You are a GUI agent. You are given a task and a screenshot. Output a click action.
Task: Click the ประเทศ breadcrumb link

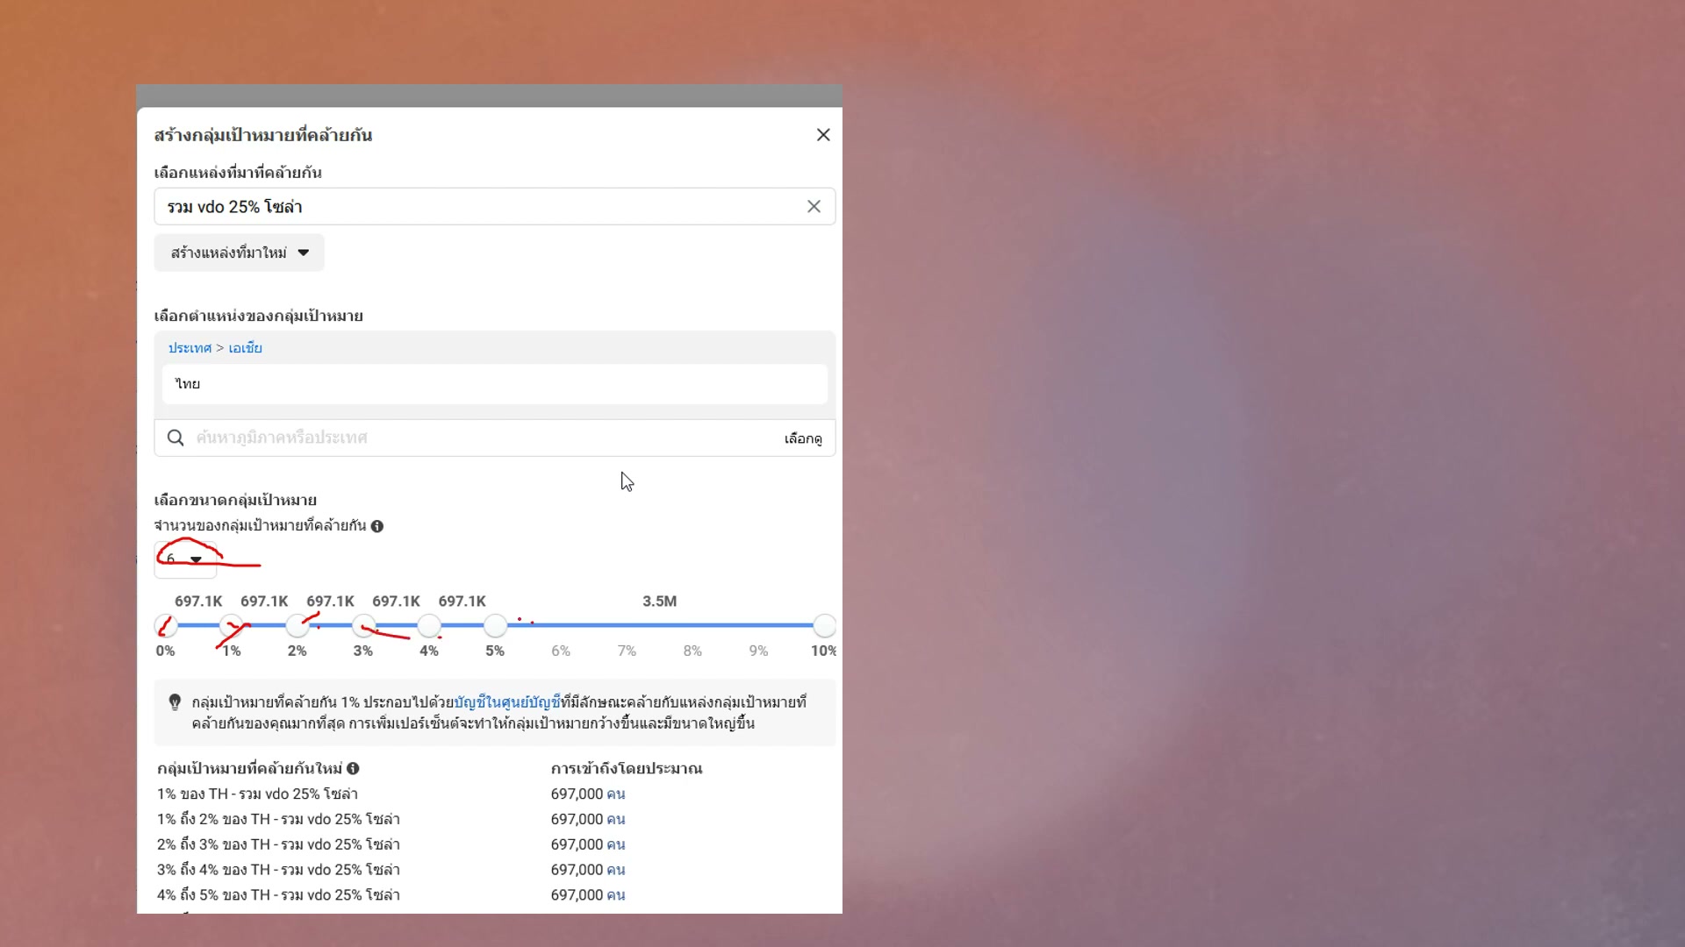point(190,348)
